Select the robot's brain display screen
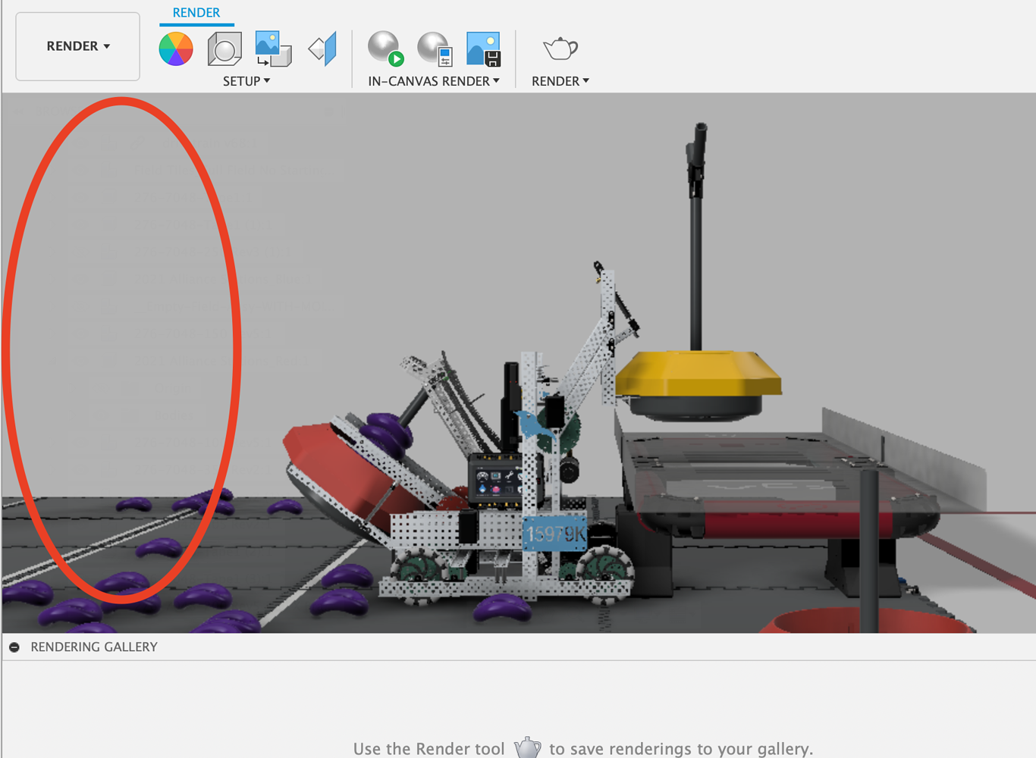The image size is (1036, 758). (494, 479)
